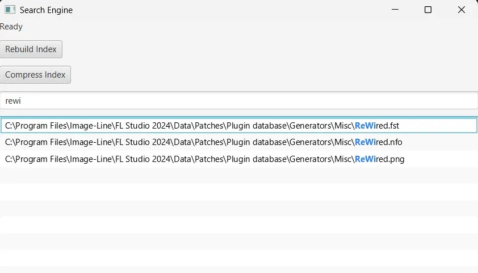Image resolution: width=478 pixels, height=273 pixels.
Task: Maximize the Search Engine window
Action: (428, 10)
